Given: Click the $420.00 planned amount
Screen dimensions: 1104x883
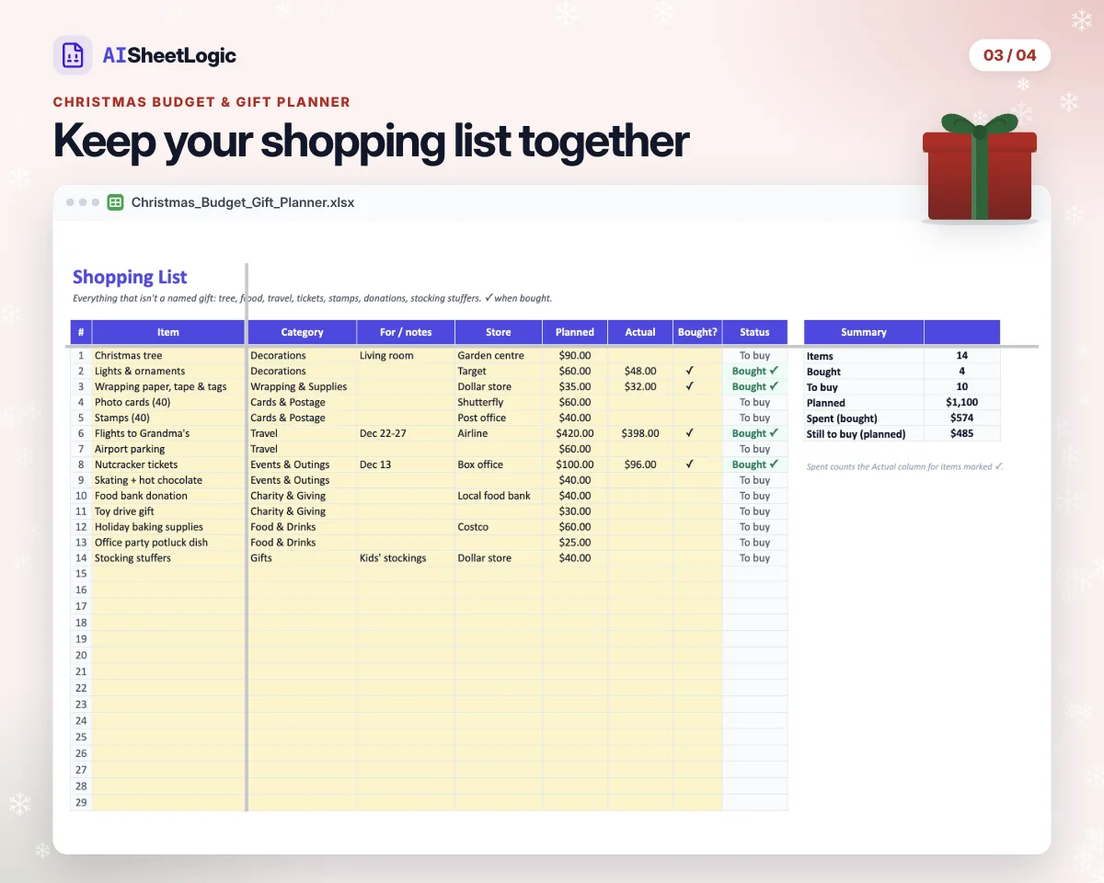Looking at the screenshot, I should (575, 432).
